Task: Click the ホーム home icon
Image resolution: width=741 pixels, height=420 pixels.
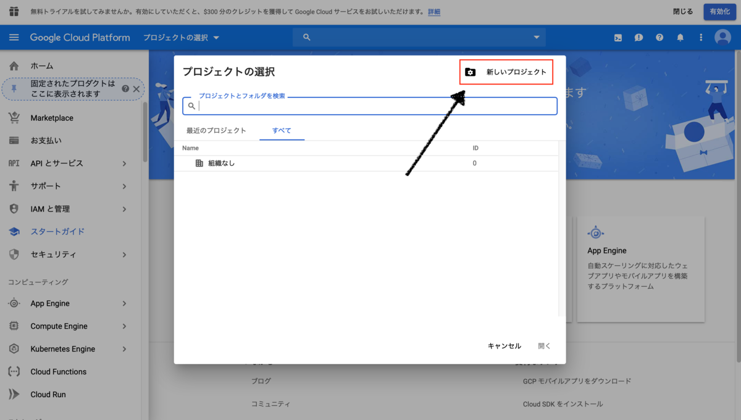Action: pyautogui.click(x=14, y=66)
